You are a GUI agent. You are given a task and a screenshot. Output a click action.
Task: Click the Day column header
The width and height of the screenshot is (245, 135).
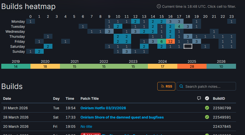(56, 98)
